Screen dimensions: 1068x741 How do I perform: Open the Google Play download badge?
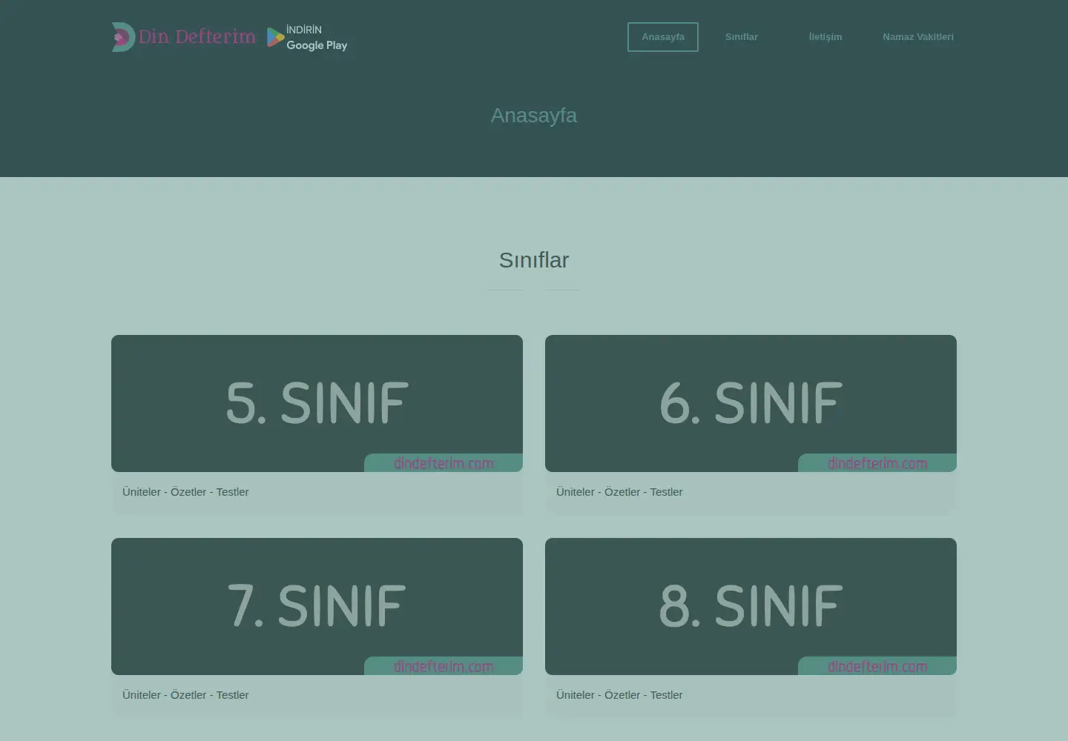[x=307, y=37]
